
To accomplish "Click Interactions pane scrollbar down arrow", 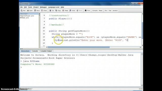I will (142, 85).
